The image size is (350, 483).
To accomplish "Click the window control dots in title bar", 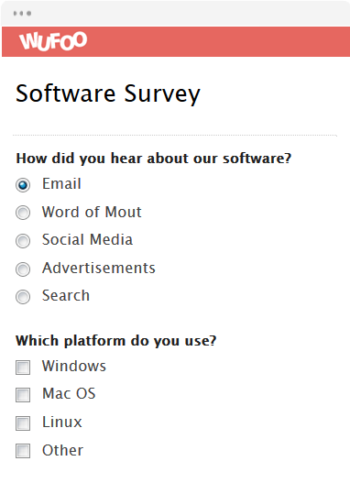I will pos(22,13).
